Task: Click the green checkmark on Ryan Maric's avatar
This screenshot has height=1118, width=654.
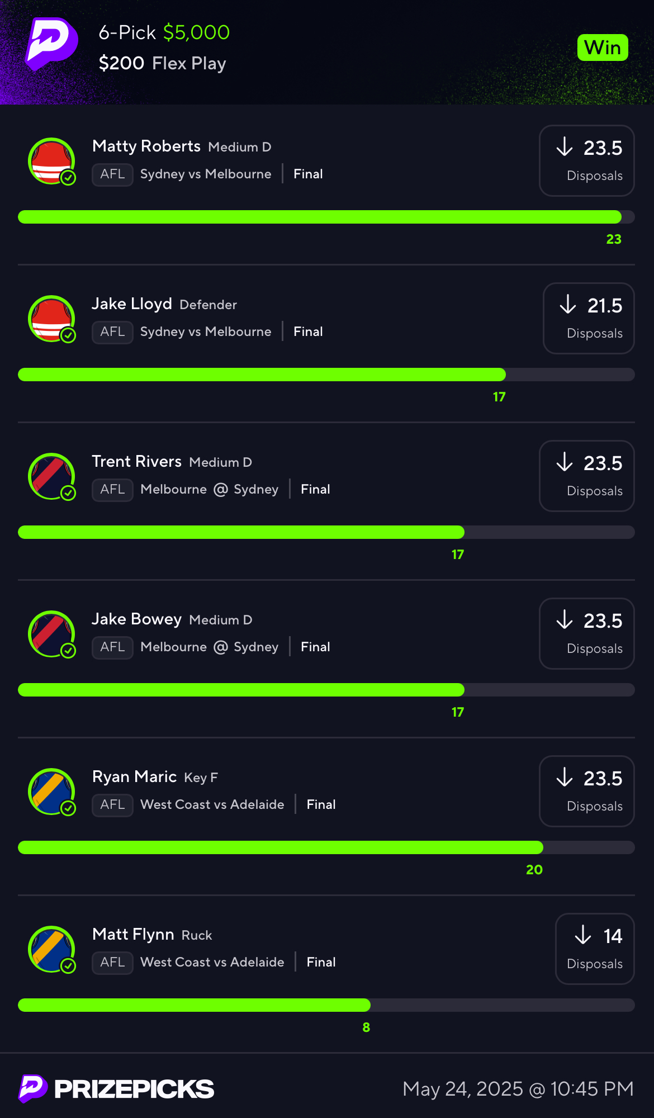Action: point(68,808)
